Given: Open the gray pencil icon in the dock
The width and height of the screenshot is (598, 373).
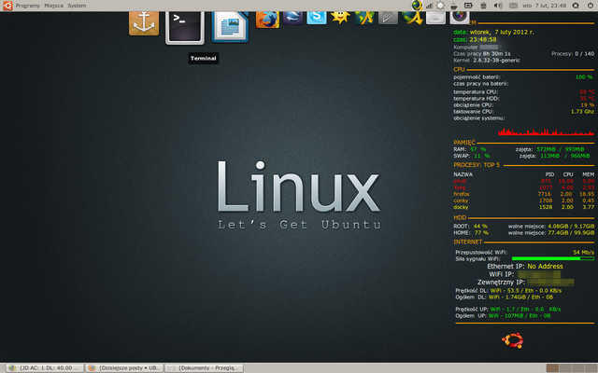Looking at the screenshot, I should pos(388,18).
